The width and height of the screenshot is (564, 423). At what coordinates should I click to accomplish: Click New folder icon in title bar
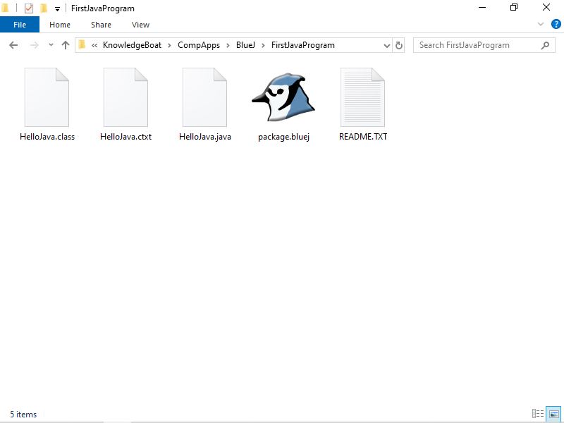point(44,8)
